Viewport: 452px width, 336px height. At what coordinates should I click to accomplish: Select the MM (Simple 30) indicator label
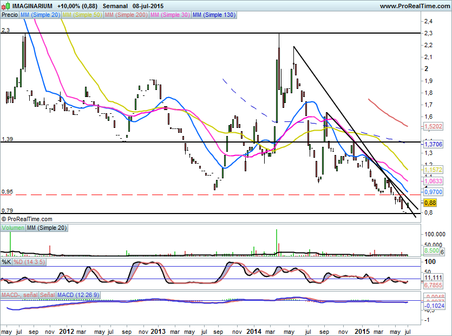(170, 15)
